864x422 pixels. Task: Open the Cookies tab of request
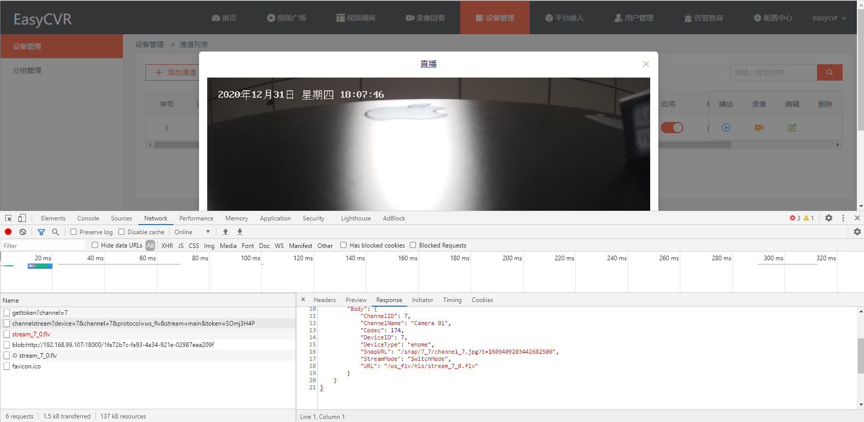482,300
